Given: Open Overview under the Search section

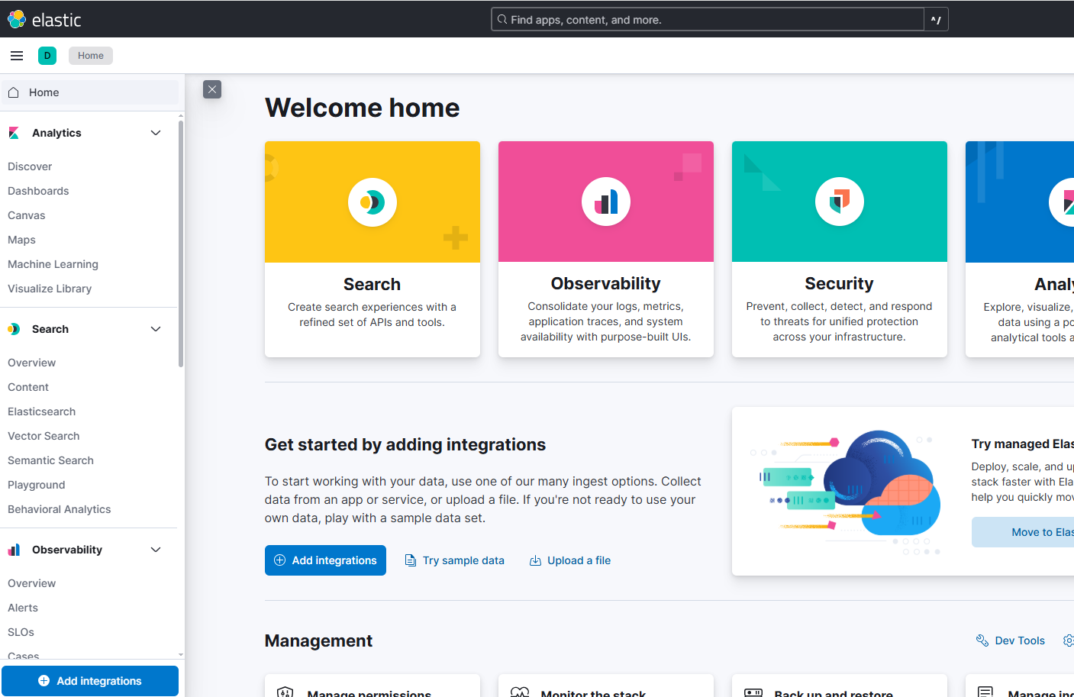Looking at the screenshot, I should (31, 363).
